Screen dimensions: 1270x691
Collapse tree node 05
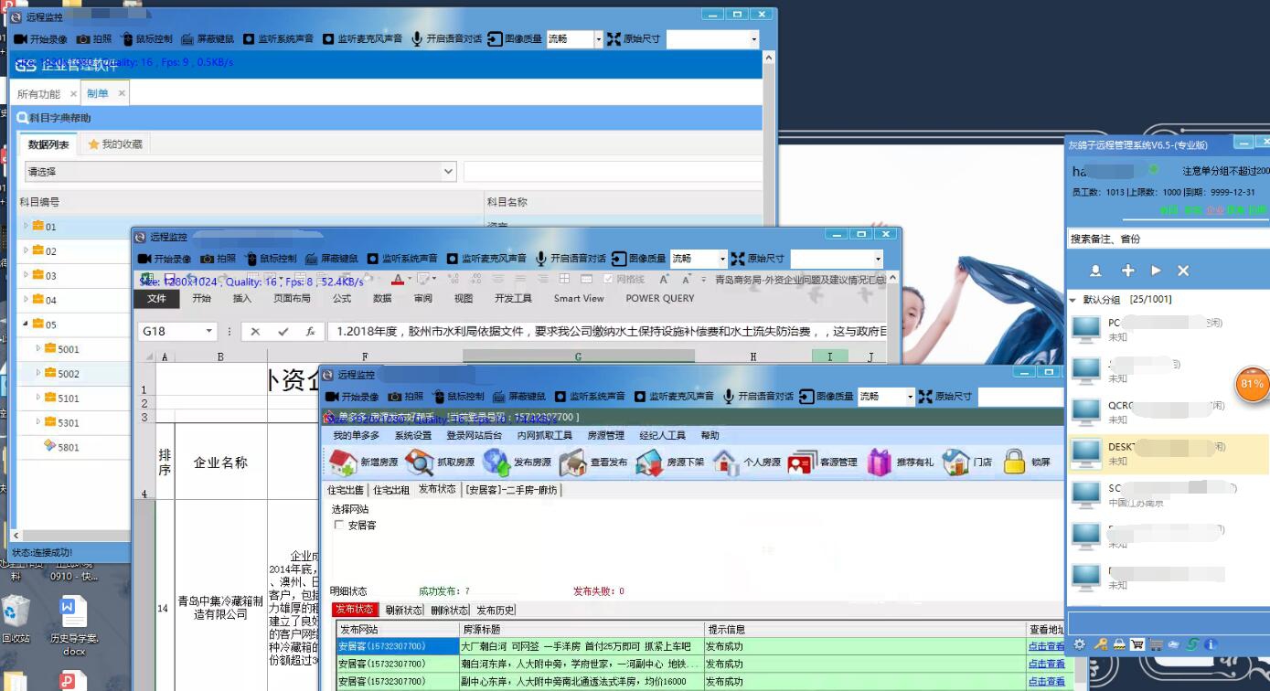(26, 324)
